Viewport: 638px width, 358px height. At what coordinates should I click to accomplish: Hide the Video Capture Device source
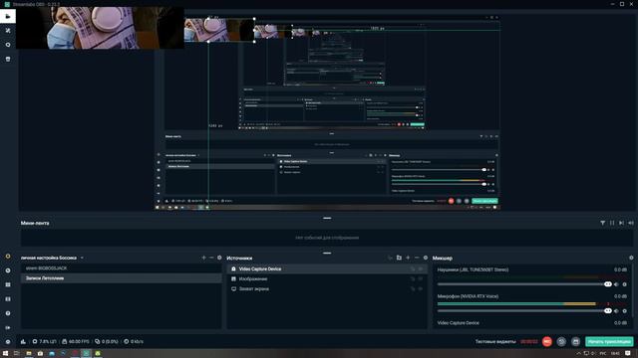pyautogui.click(x=421, y=268)
